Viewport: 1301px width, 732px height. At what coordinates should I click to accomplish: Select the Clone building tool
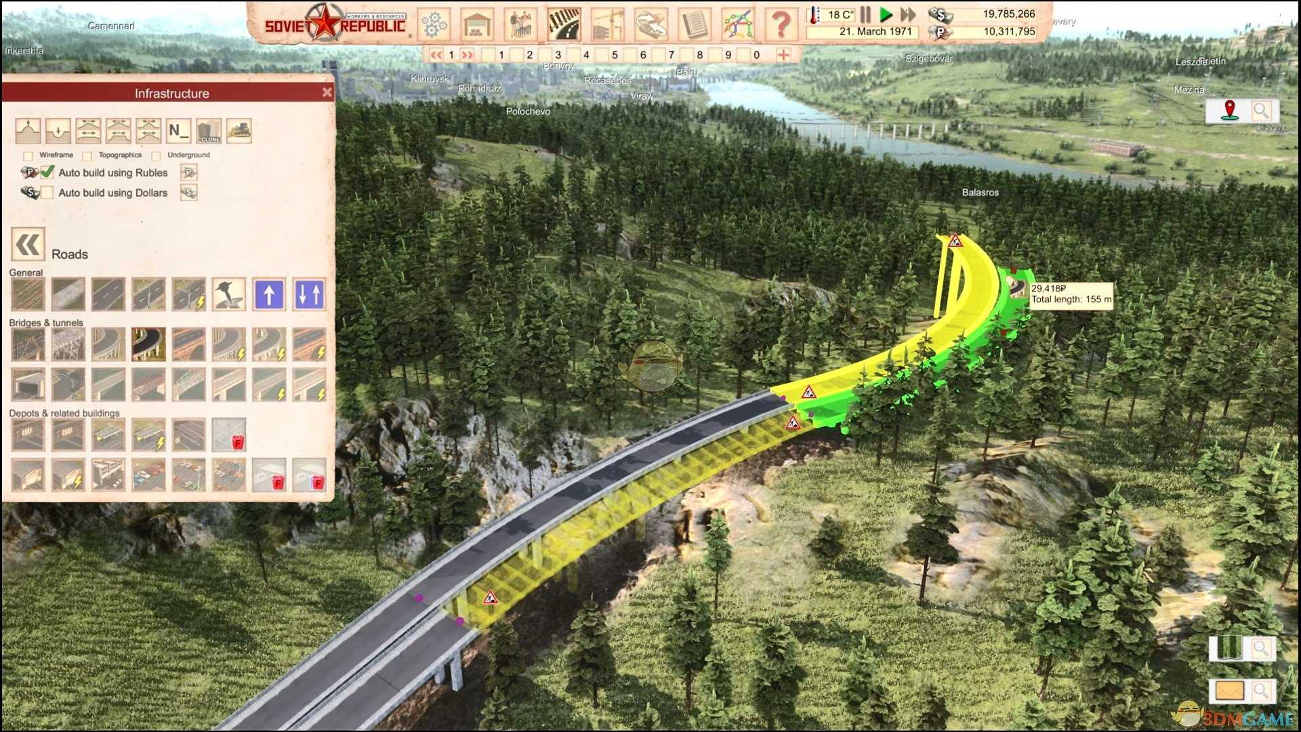coord(209,130)
